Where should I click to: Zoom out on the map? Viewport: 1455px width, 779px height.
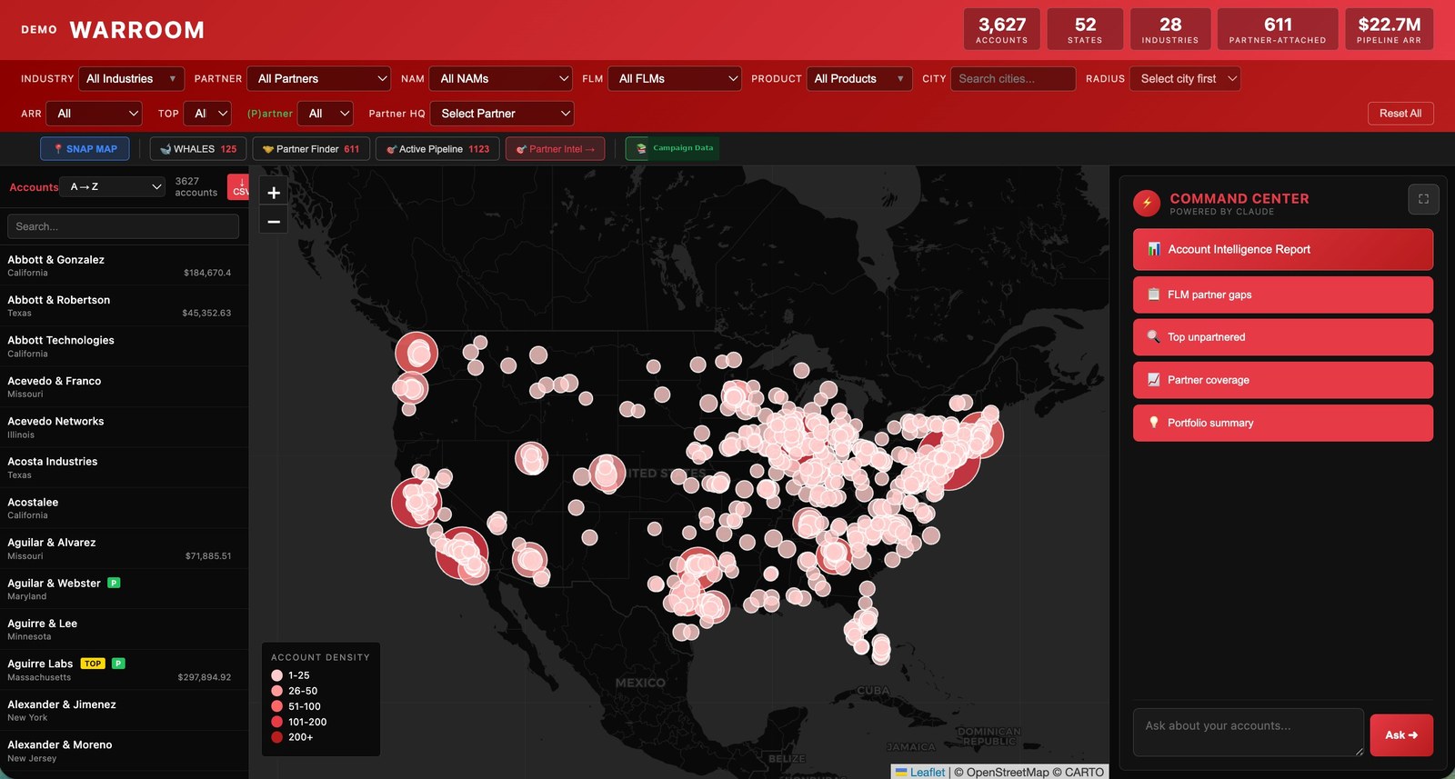pyautogui.click(x=274, y=221)
